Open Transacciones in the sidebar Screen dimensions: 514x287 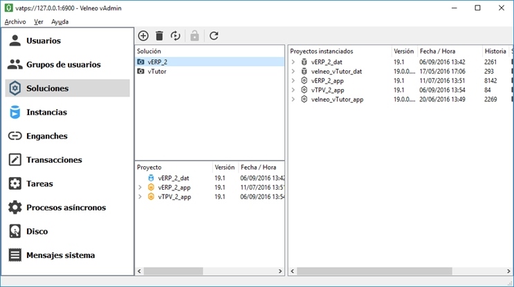click(54, 160)
